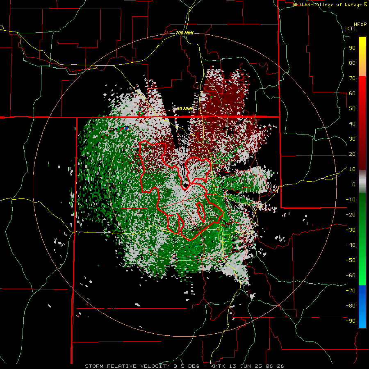Click the -70 scale label

[x=351, y=291]
